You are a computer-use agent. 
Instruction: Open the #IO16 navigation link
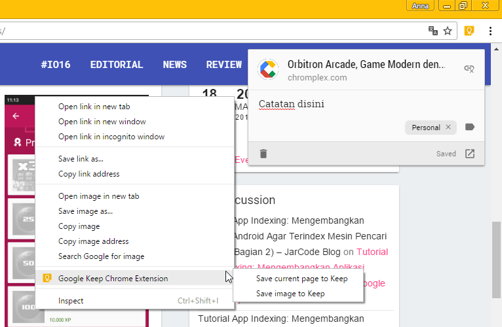coord(56,65)
